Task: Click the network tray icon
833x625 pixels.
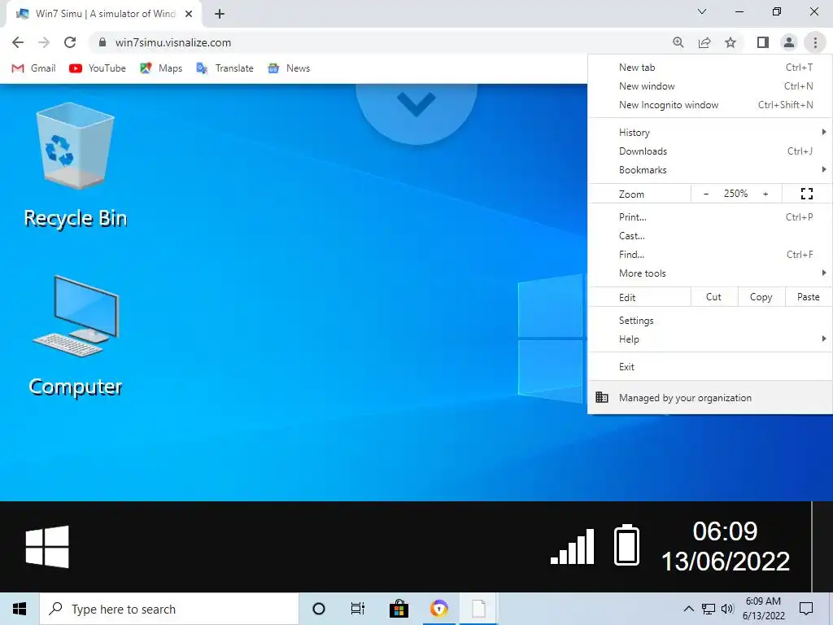Action: pyautogui.click(x=709, y=609)
